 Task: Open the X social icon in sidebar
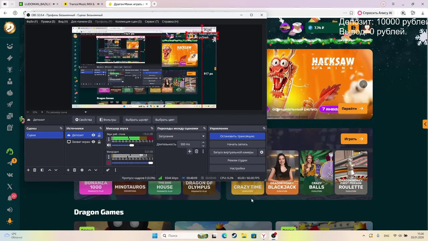coord(10,186)
